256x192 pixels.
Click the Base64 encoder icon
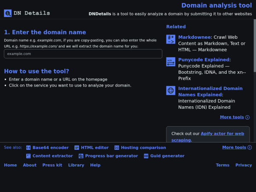[28, 148]
